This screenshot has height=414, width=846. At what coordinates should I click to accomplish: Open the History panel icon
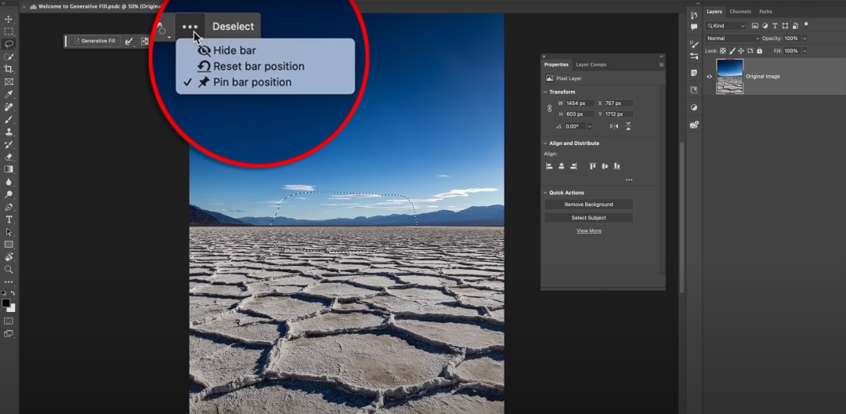[694, 15]
